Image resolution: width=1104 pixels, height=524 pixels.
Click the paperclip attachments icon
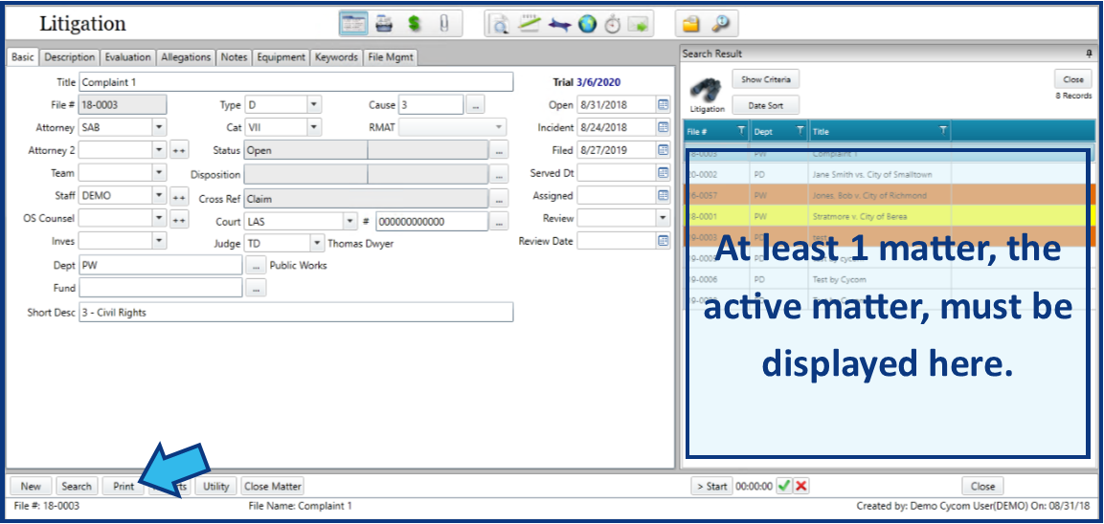[443, 24]
